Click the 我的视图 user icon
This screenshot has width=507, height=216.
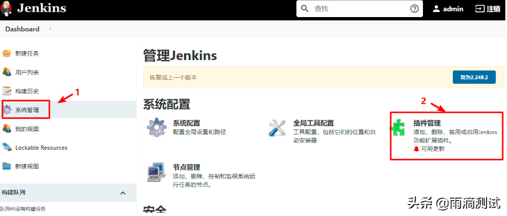point(7,128)
